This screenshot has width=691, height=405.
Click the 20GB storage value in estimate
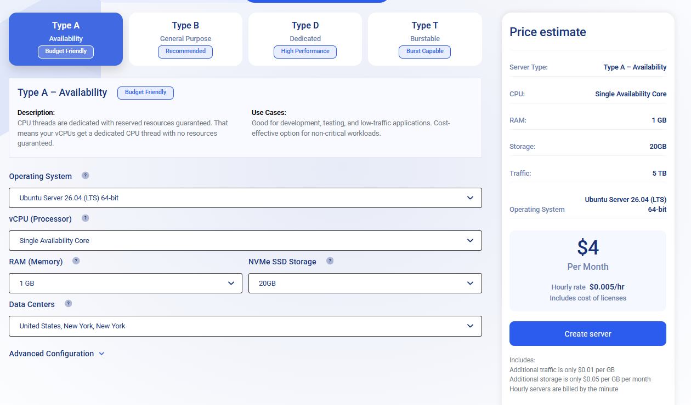point(658,147)
